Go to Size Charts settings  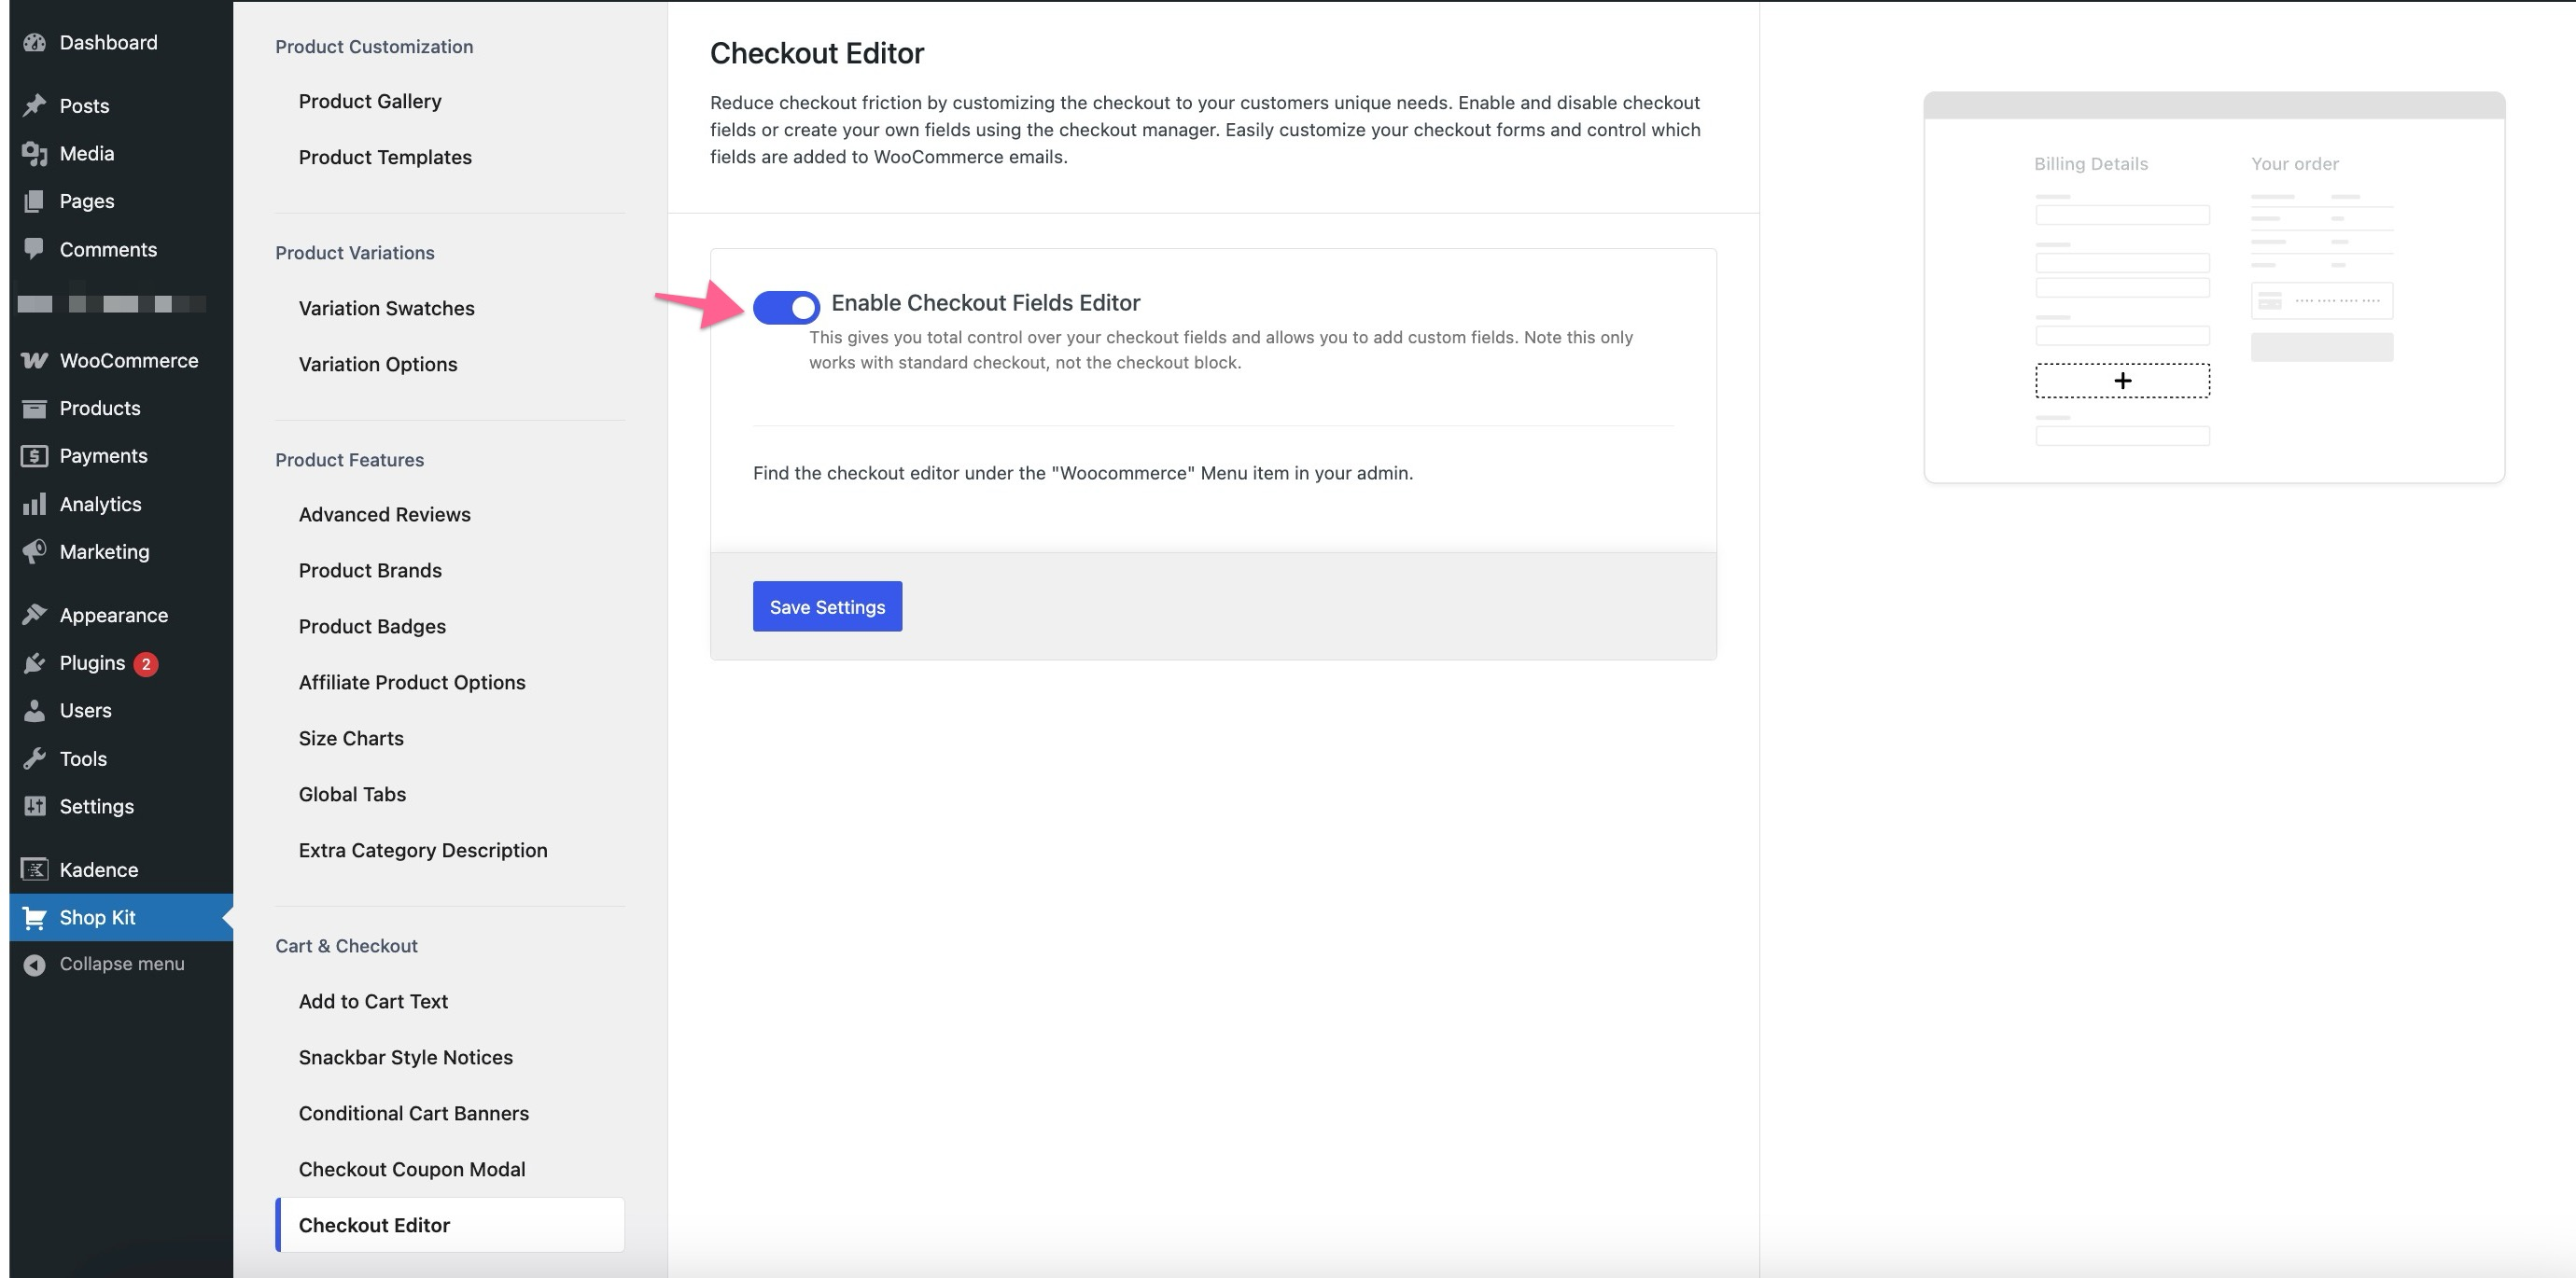[x=350, y=739]
